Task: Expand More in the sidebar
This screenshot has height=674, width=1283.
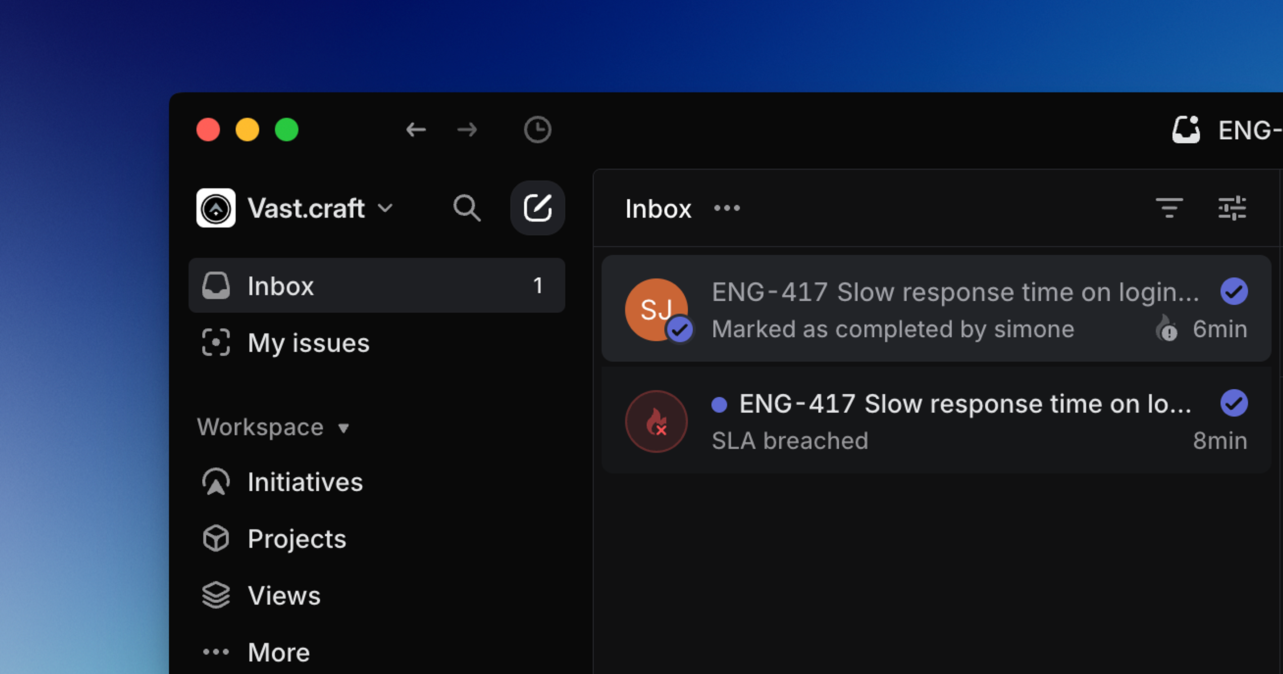Action: tap(376, 652)
